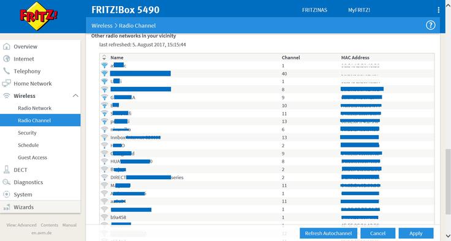Viewport: 451px width, 241px height.
Task: Click the wifi icon beside b9a458
Action: 104,217
